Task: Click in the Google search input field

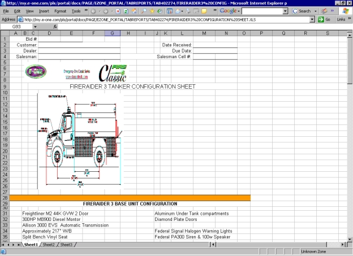Action: (x=262, y=11)
